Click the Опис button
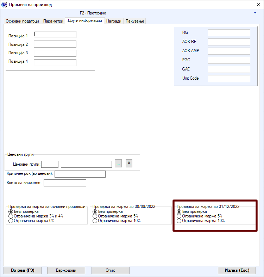The height and width of the screenshot is (277, 264). (x=111, y=270)
